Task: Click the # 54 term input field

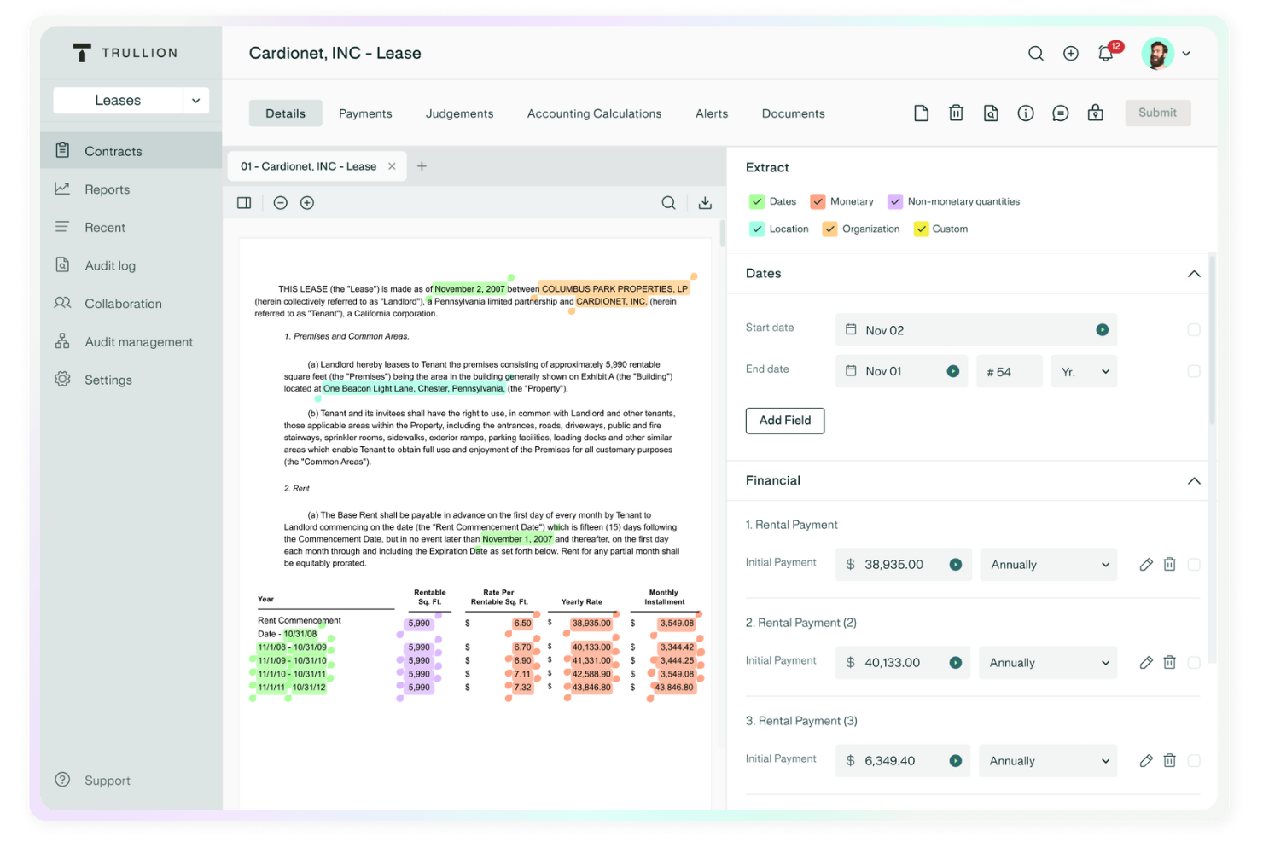Action: click(1010, 371)
